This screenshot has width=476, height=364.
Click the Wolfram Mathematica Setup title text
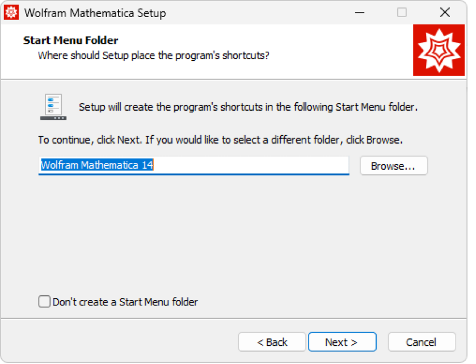[95, 13]
